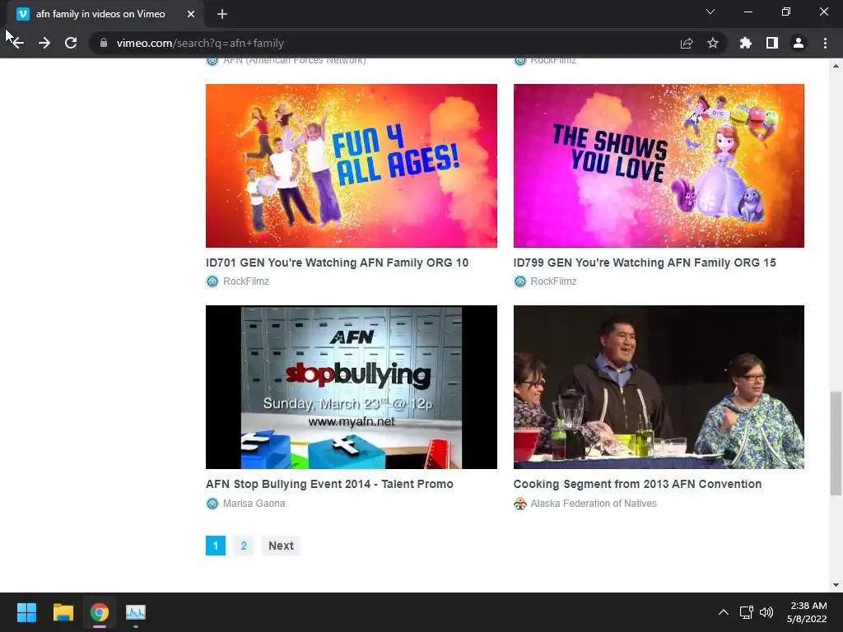The height and width of the screenshot is (632, 843).
Task: Click the RockFilmz avatar under ID701 video
Action: [x=212, y=281]
